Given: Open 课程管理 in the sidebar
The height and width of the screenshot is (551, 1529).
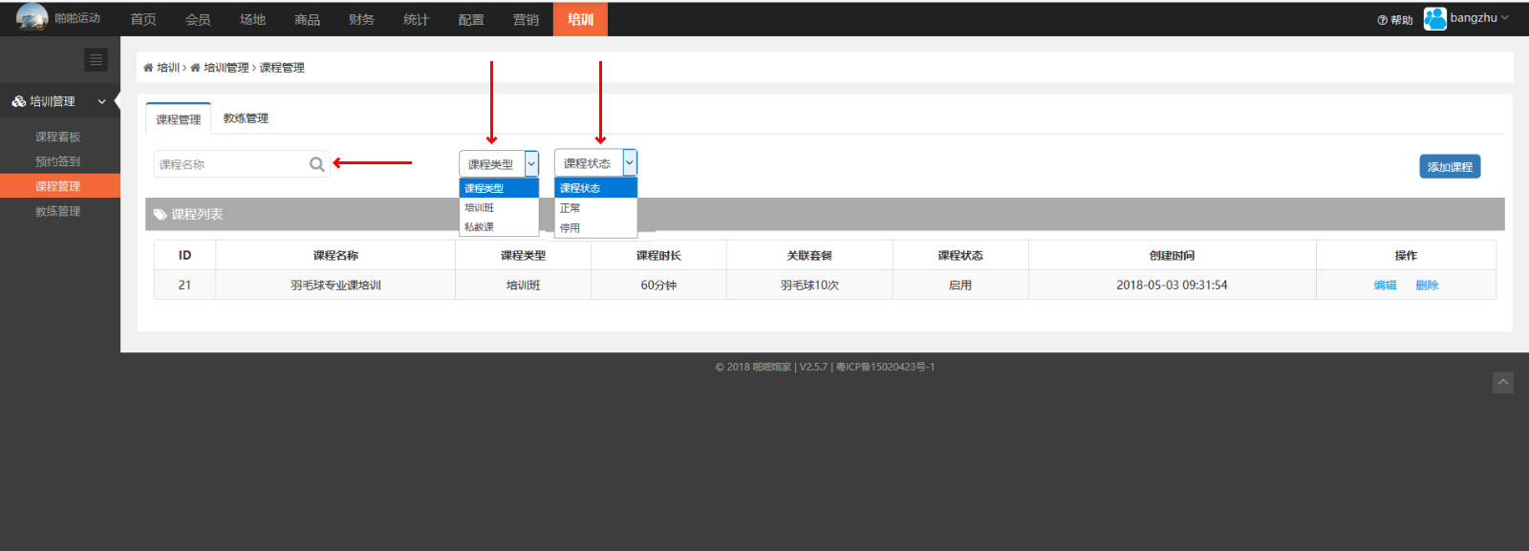Looking at the screenshot, I should [58, 186].
